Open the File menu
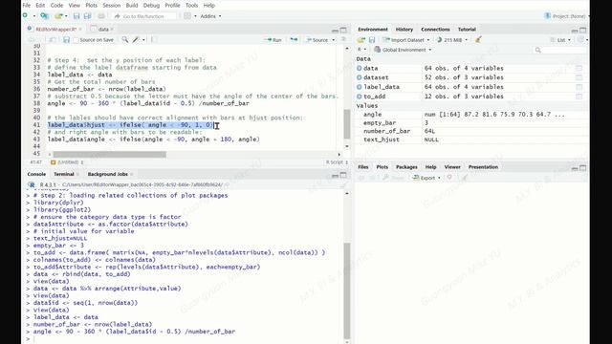 [27, 5]
